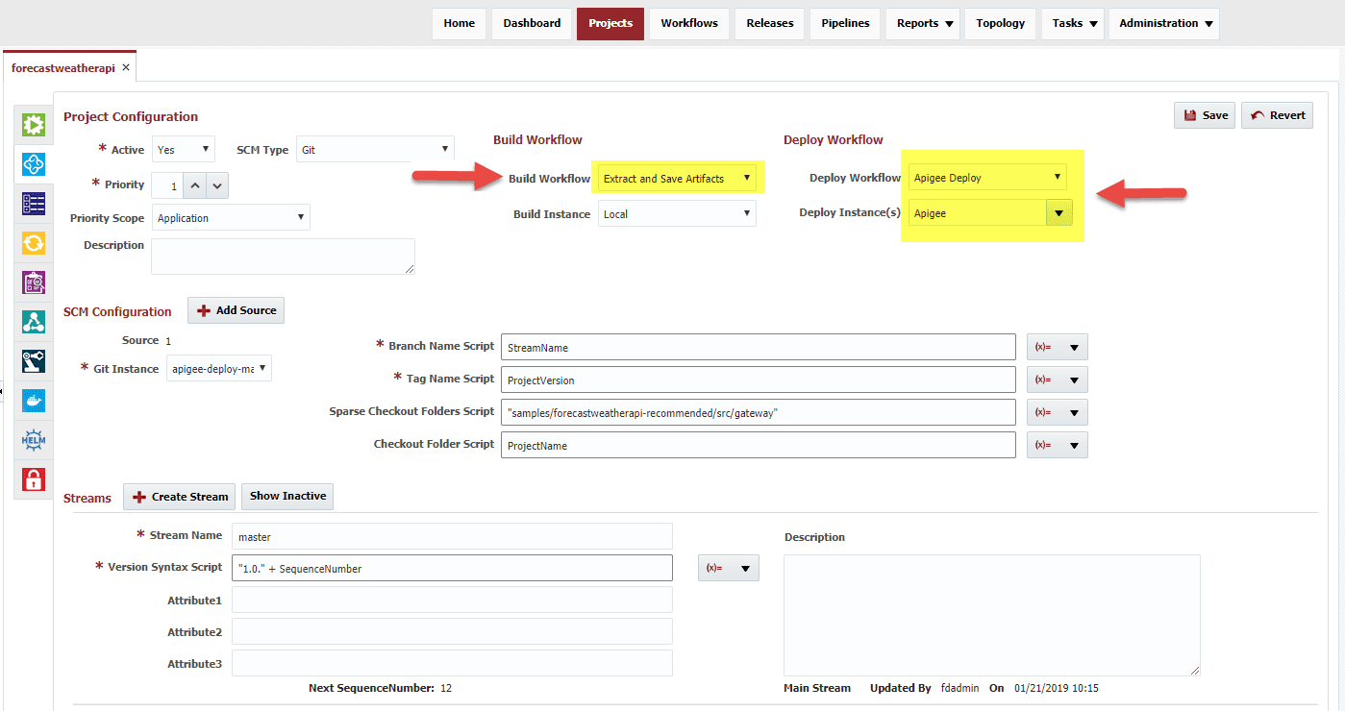
Task: Open the Priority Scope Application dropdown
Action: click(231, 218)
